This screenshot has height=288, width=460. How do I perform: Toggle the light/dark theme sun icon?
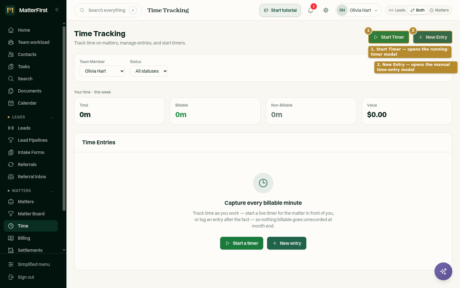tap(326, 10)
